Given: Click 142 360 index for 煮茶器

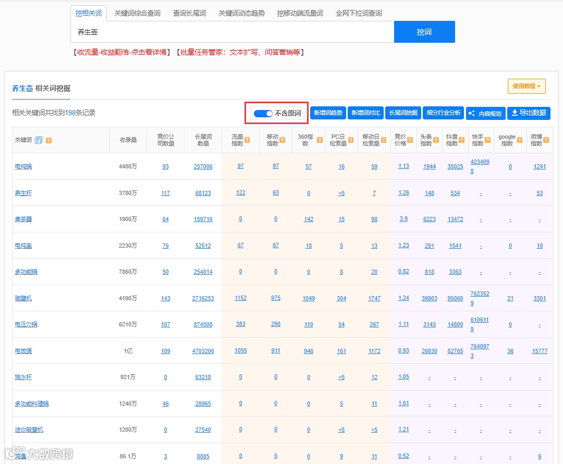Looking at the screenshot, I should click(309, 219).
